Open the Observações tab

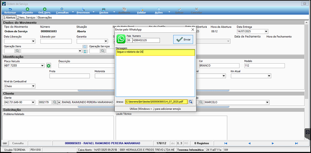(x=45, y=17)
